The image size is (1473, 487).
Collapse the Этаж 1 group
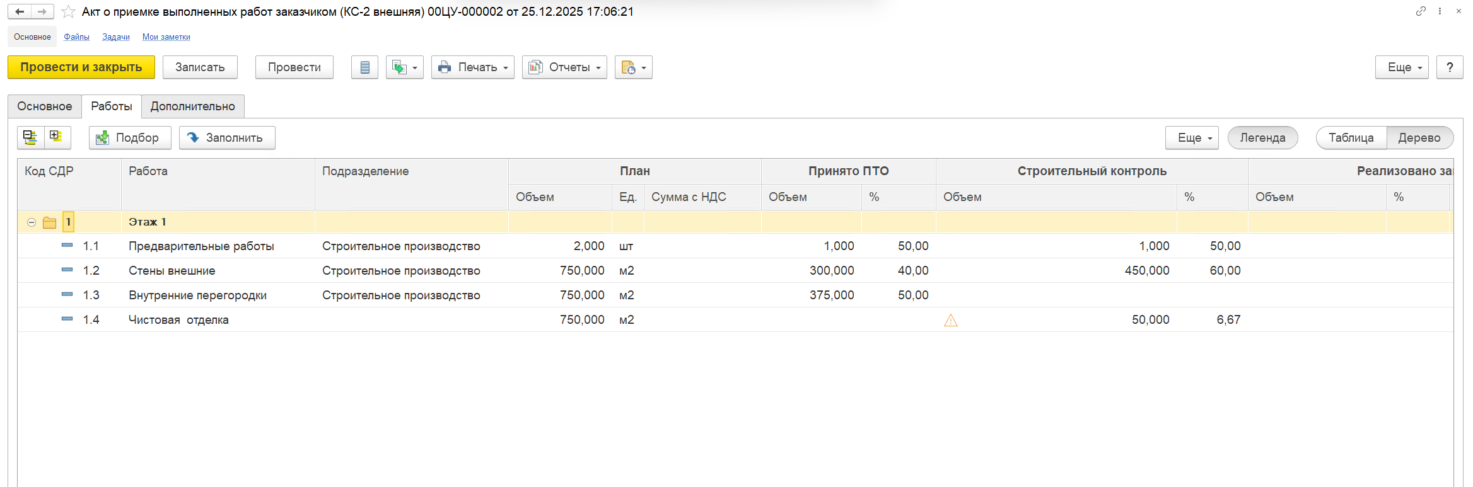pyautogui.click(x=32, y=222)
